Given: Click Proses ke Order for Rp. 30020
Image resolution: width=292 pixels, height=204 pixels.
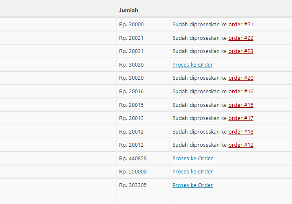Looking at the screenshot, I should tap(192, 65).
